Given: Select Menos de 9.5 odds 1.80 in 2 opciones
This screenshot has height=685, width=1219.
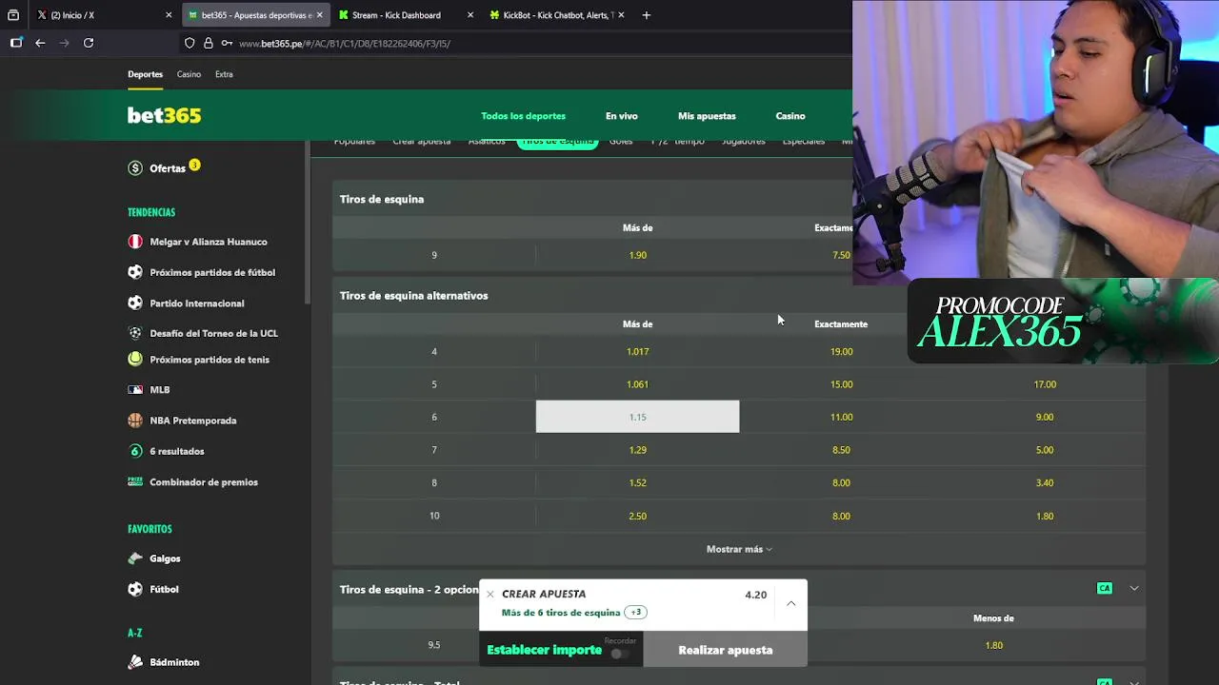Looking at the screenshot, I should point(993,645).
